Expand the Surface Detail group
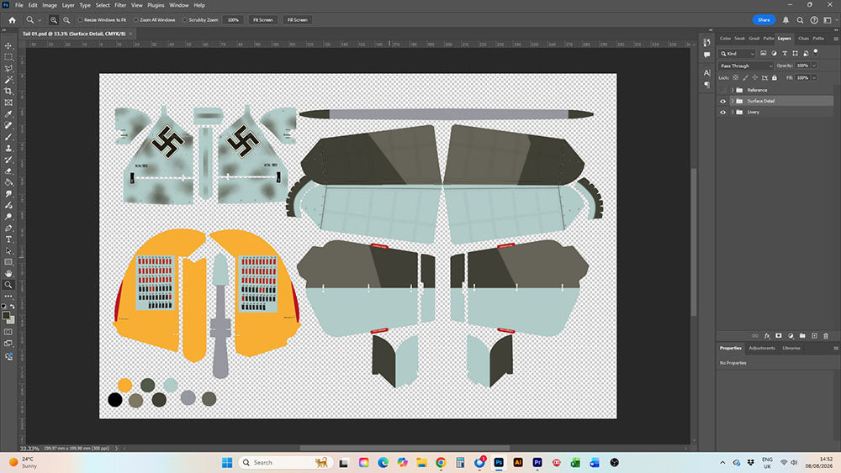The image size is (841, 473). [x=733, y=102]
